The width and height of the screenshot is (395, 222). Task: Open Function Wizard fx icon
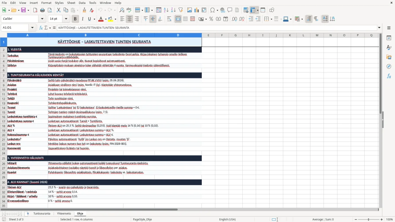(x=41, y=28)
